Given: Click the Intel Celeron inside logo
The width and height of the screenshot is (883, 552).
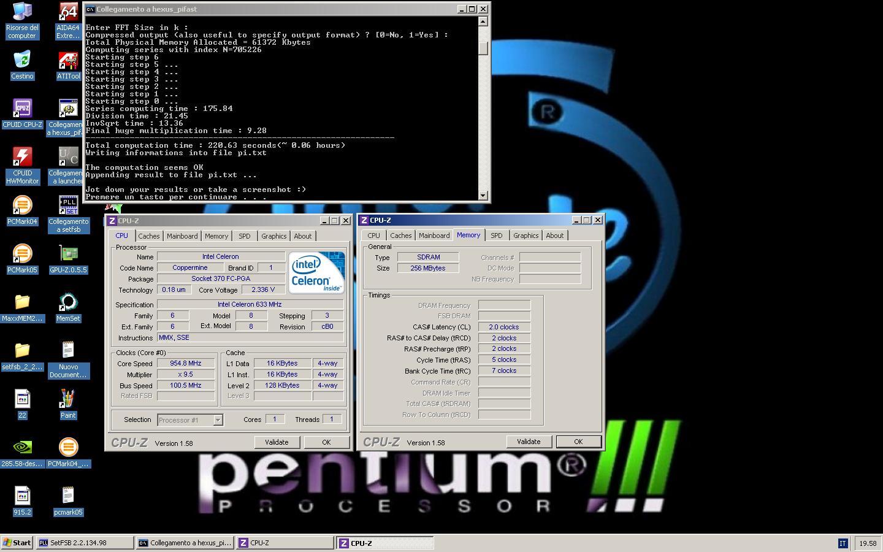Looking at the screenshot, I should point(316,272).
